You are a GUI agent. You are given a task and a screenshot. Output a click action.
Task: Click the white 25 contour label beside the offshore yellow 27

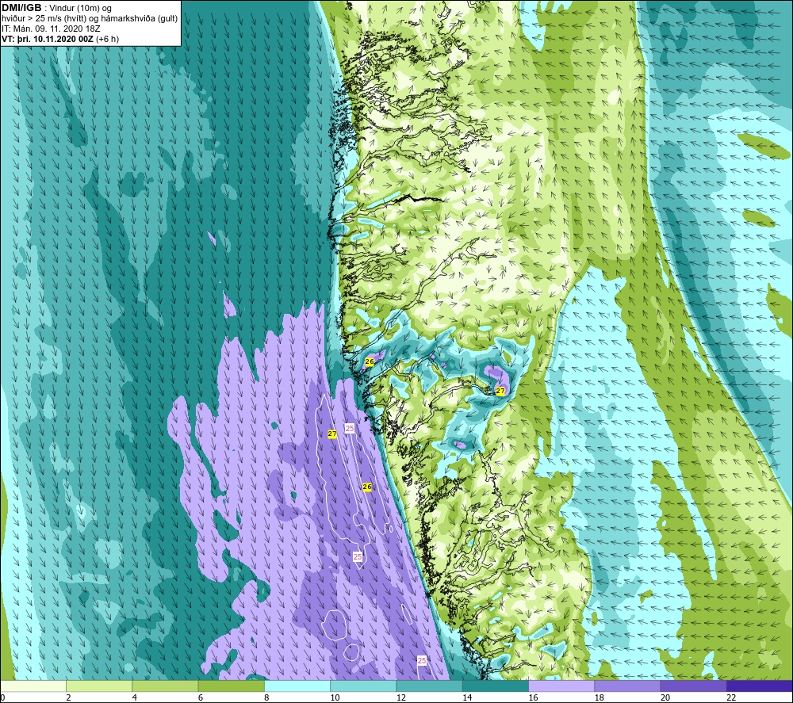350,428
